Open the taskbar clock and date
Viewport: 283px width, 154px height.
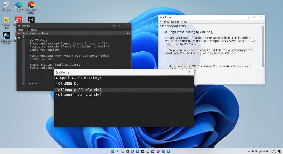273,152
